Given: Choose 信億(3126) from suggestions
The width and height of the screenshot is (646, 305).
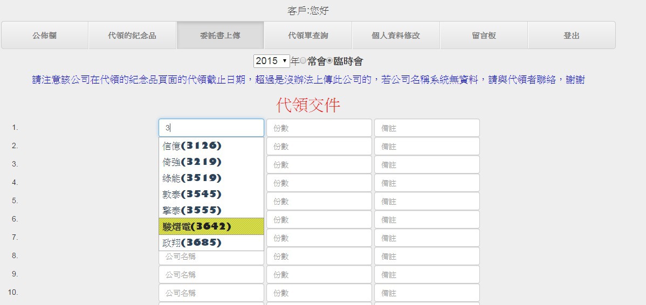Looking at the screenshot, I should pyautogui.click(x=211, y=145).
